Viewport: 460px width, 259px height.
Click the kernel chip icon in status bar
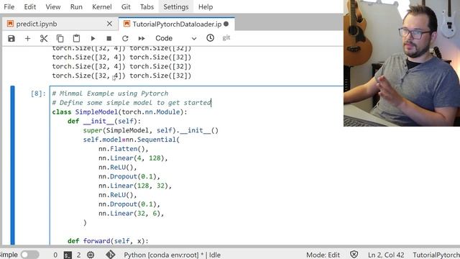tap(91, 255)
